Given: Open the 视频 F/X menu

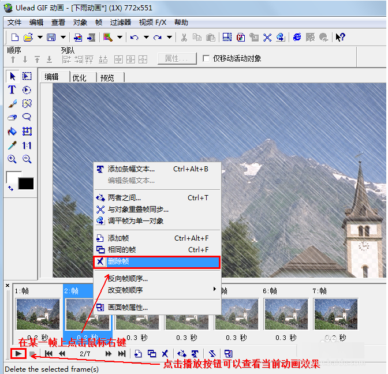Looking at the screenshot, I should click(152, 23).
